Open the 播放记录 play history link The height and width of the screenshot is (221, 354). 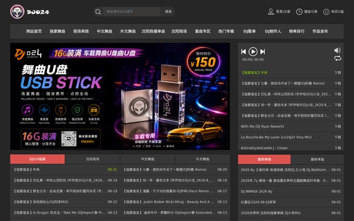click(x=311, y=12)
